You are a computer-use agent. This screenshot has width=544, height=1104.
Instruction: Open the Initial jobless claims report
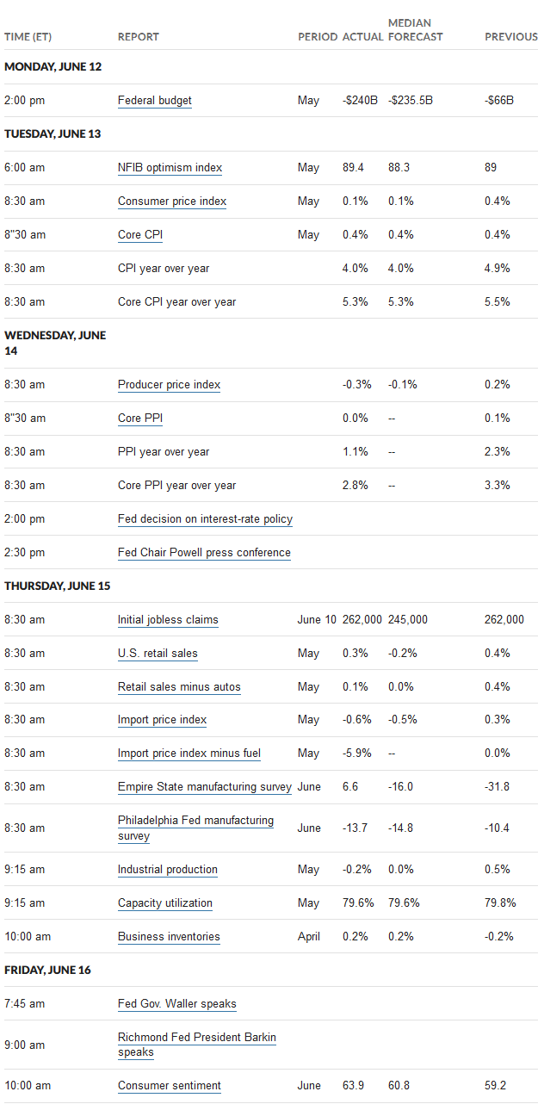click(x=168, y=619)
